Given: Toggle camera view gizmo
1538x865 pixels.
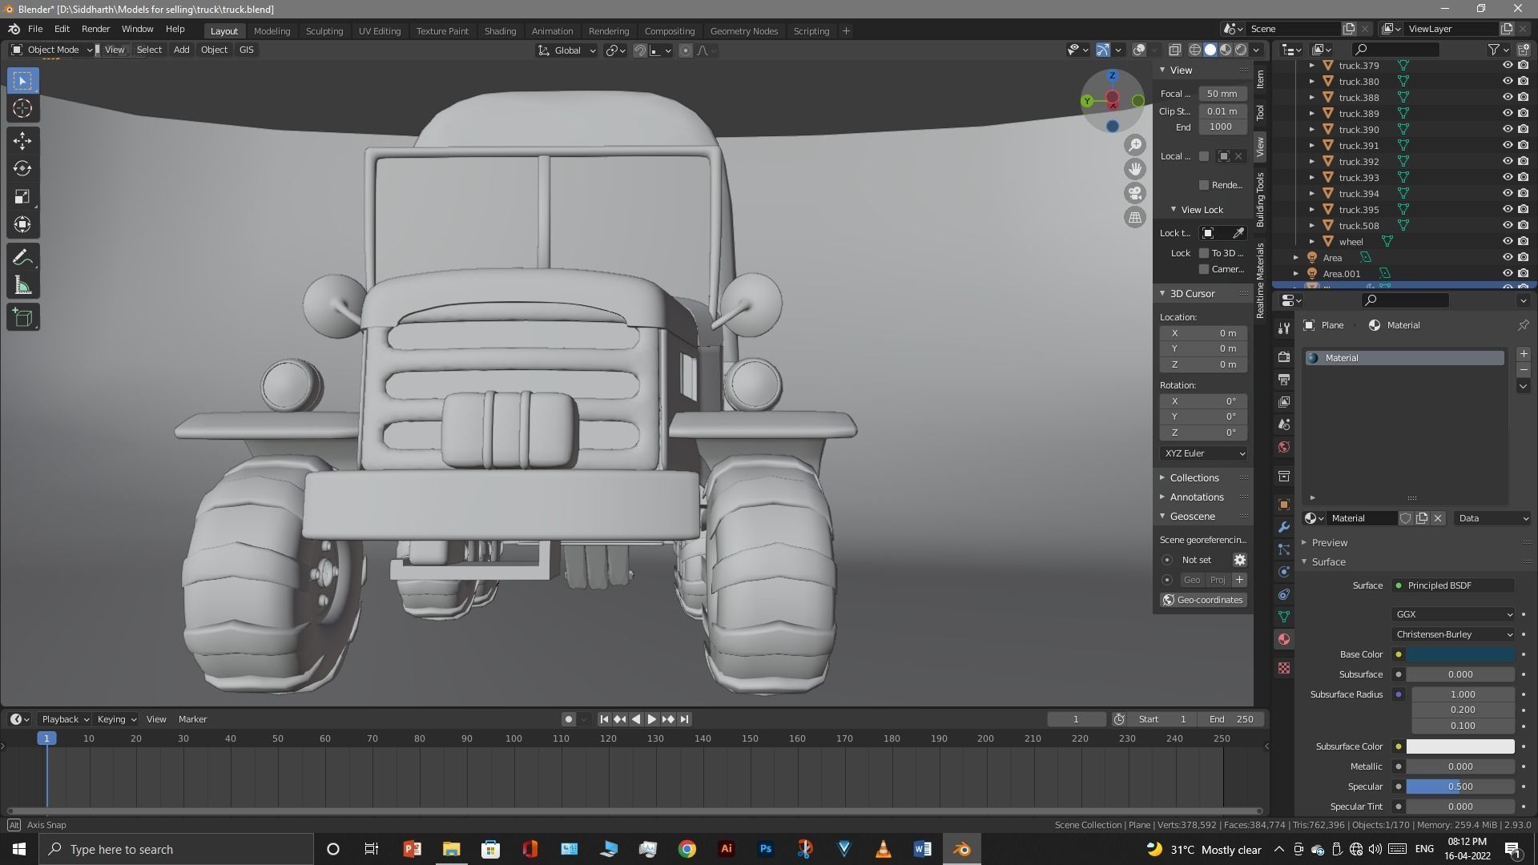Looking at the screenshot, I should [1135, 193].
